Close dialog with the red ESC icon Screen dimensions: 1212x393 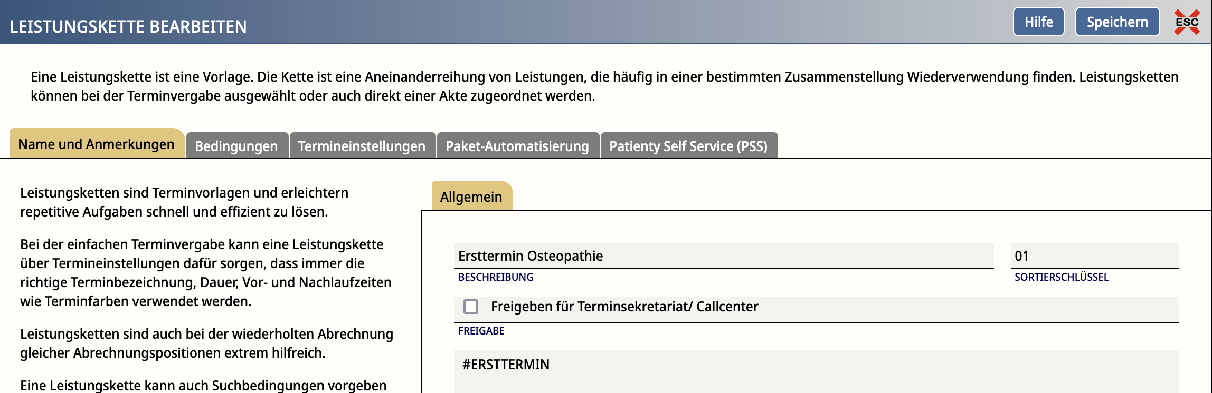click(1187, 22)
